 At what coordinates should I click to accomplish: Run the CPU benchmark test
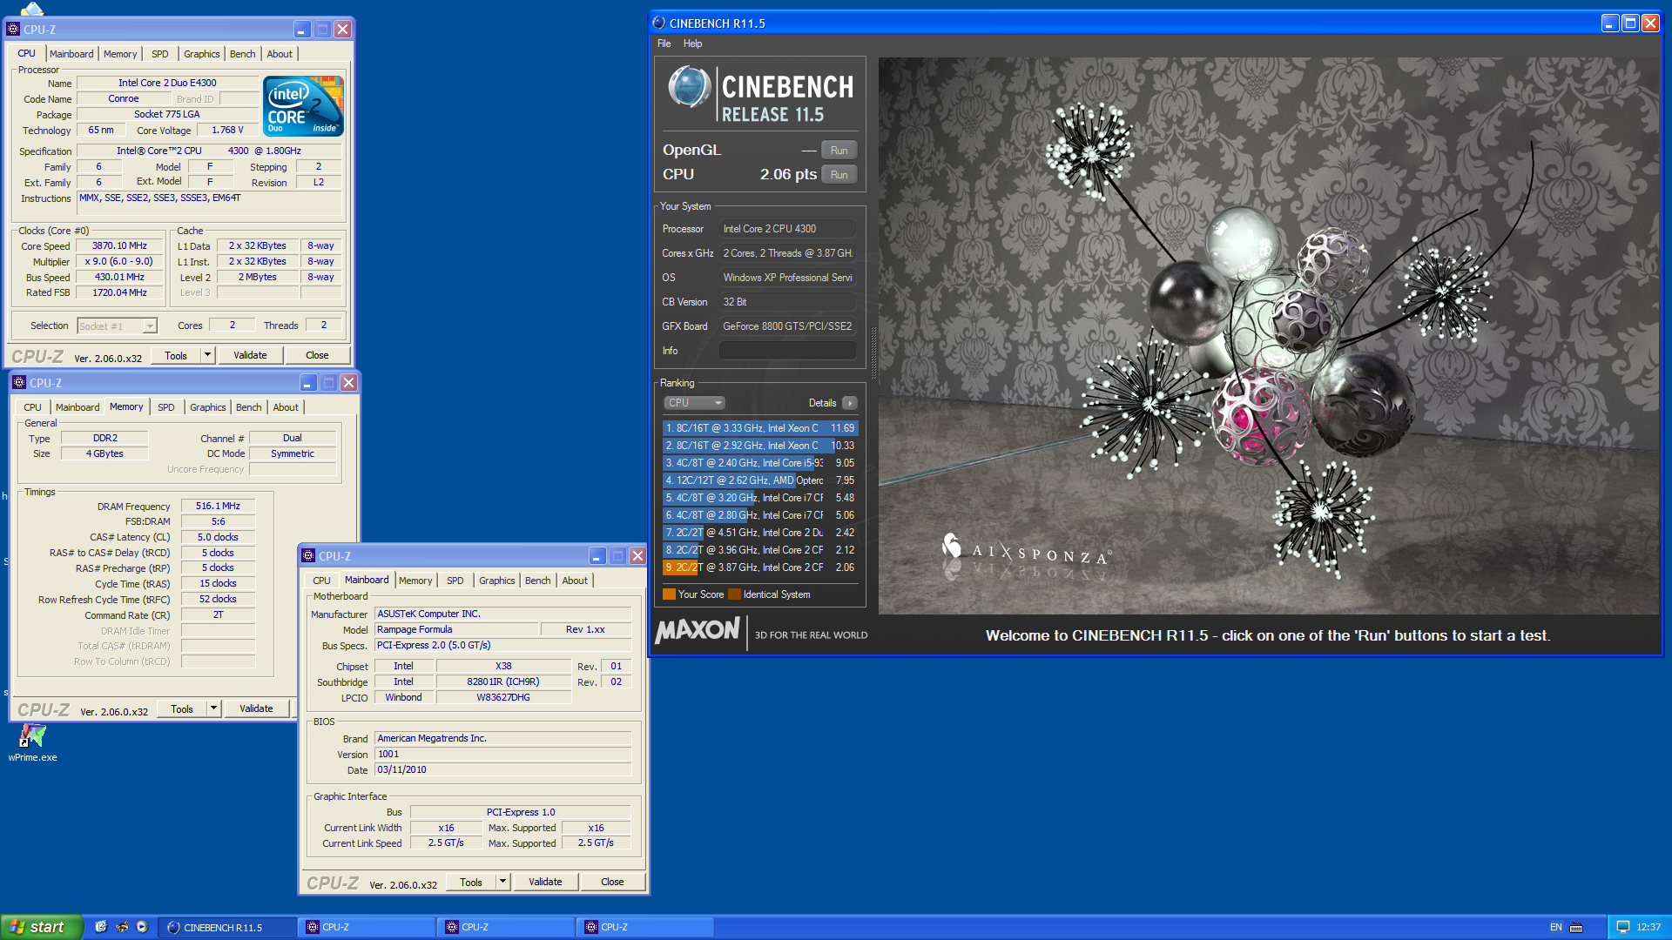click(839, 175)
